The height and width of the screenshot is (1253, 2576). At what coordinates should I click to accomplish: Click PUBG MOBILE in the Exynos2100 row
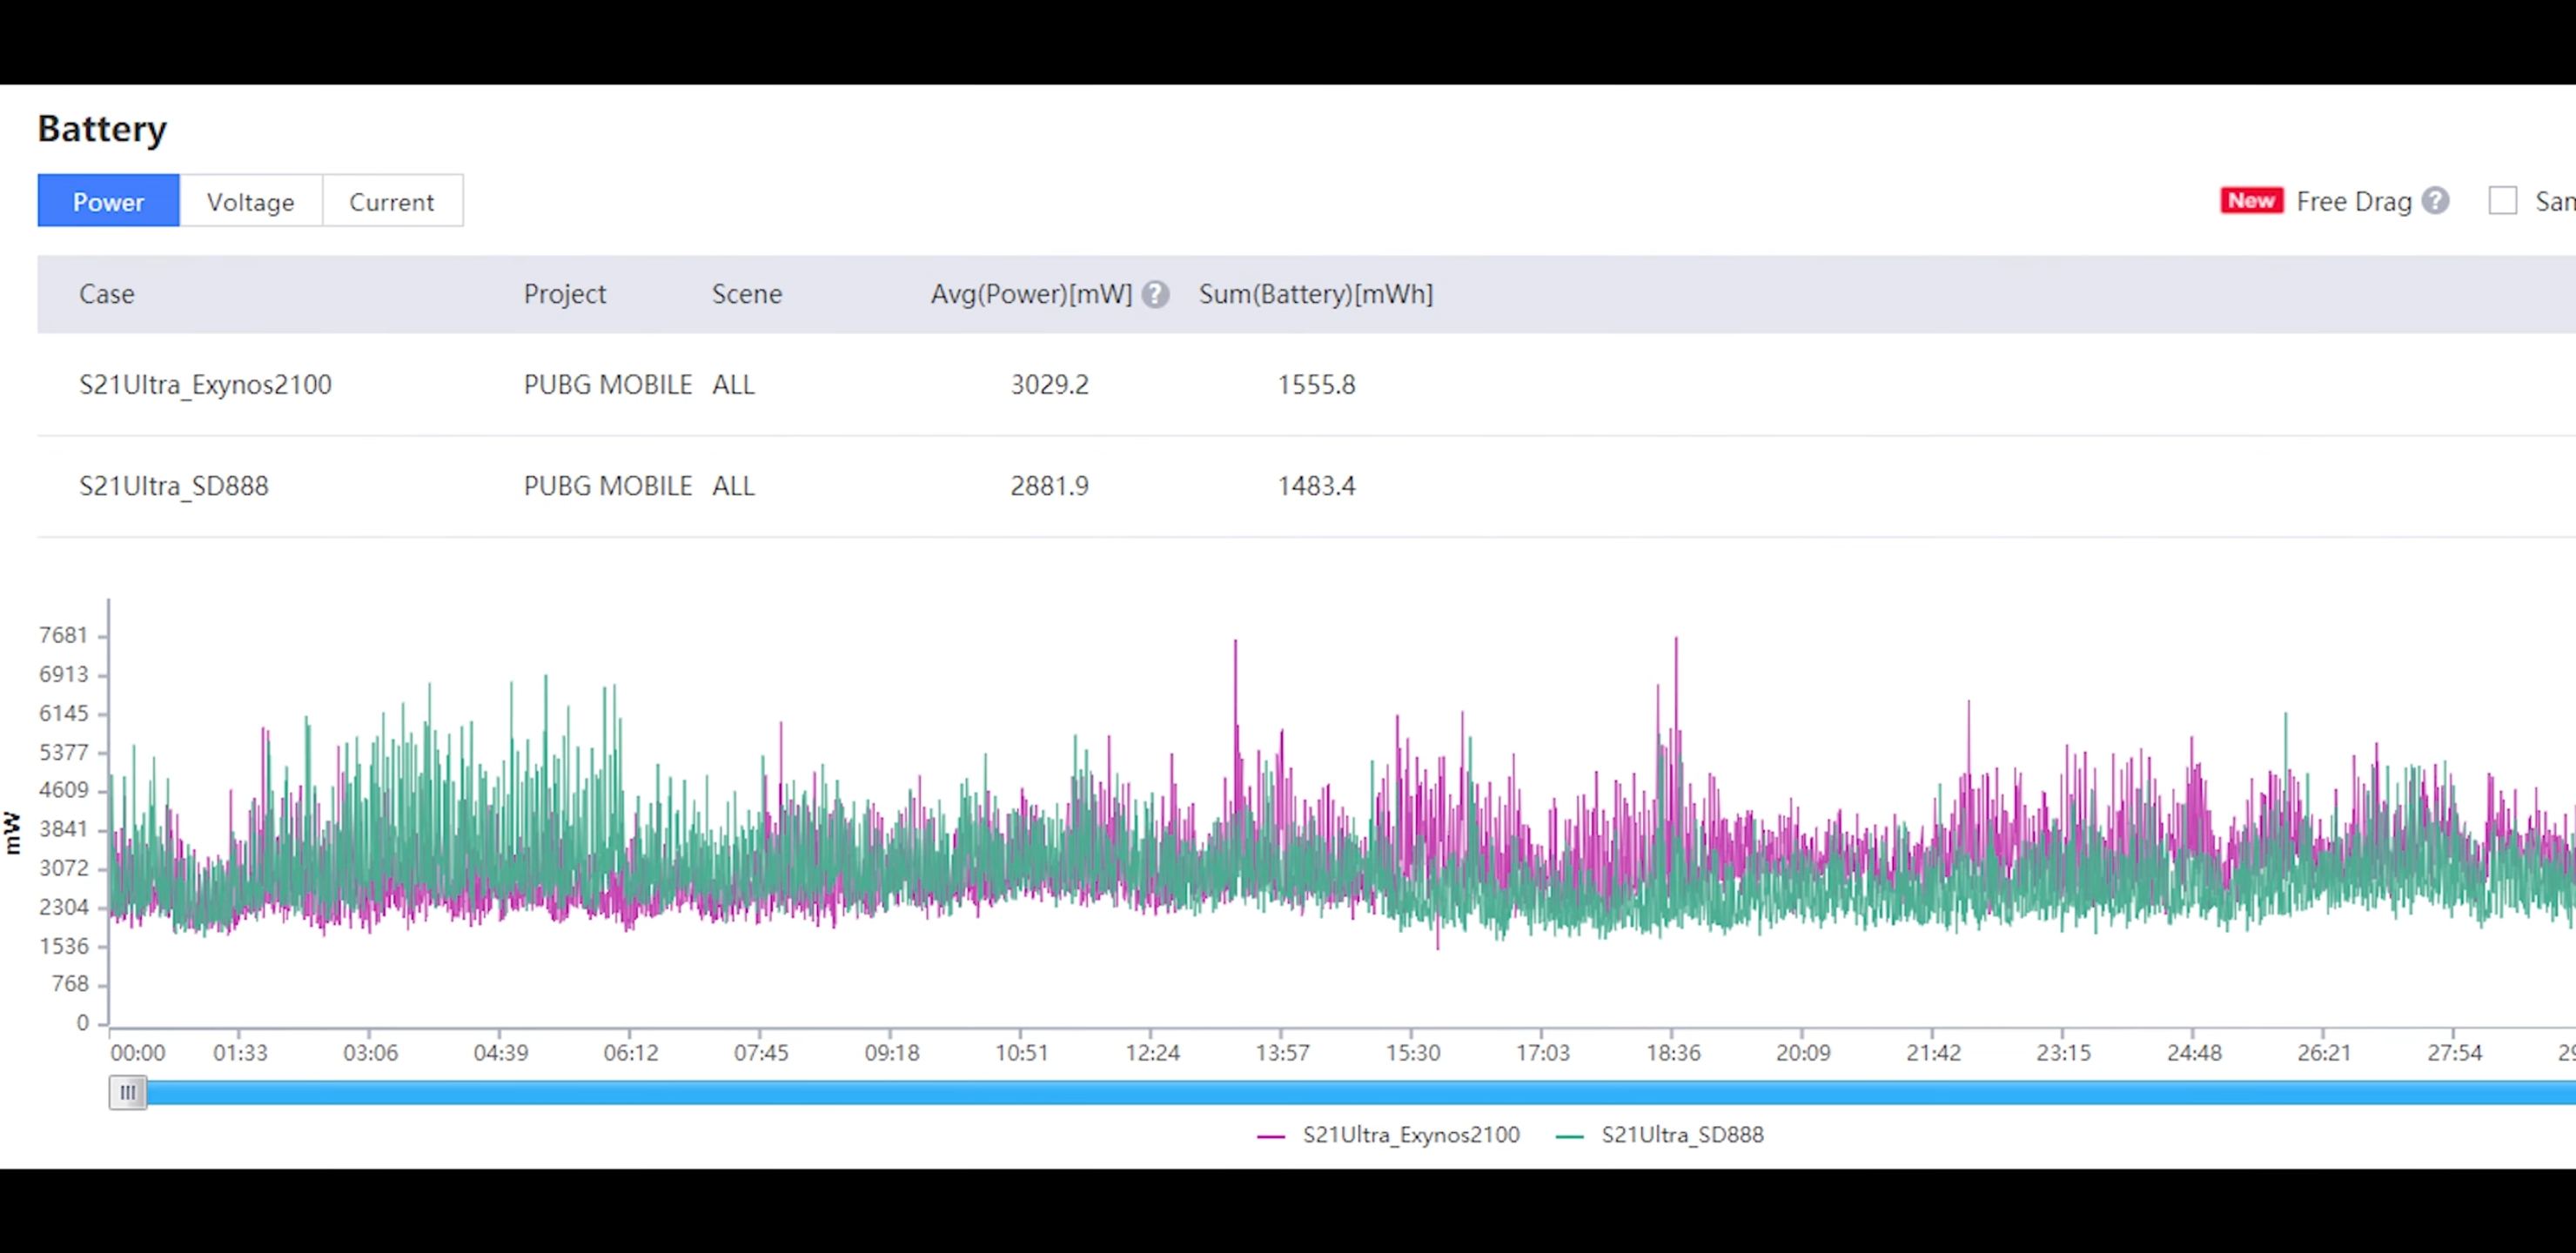[x=608, y=385]
